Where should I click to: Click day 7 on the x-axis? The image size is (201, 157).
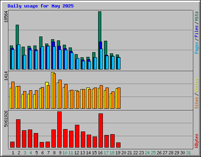point(48,153)
